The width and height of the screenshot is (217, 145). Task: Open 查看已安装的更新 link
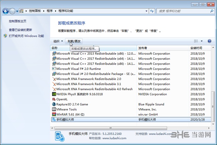20,30
